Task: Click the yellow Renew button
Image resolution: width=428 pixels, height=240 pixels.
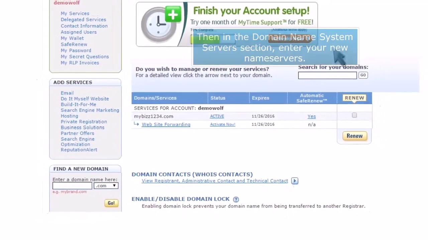Action: click(354, 136)
